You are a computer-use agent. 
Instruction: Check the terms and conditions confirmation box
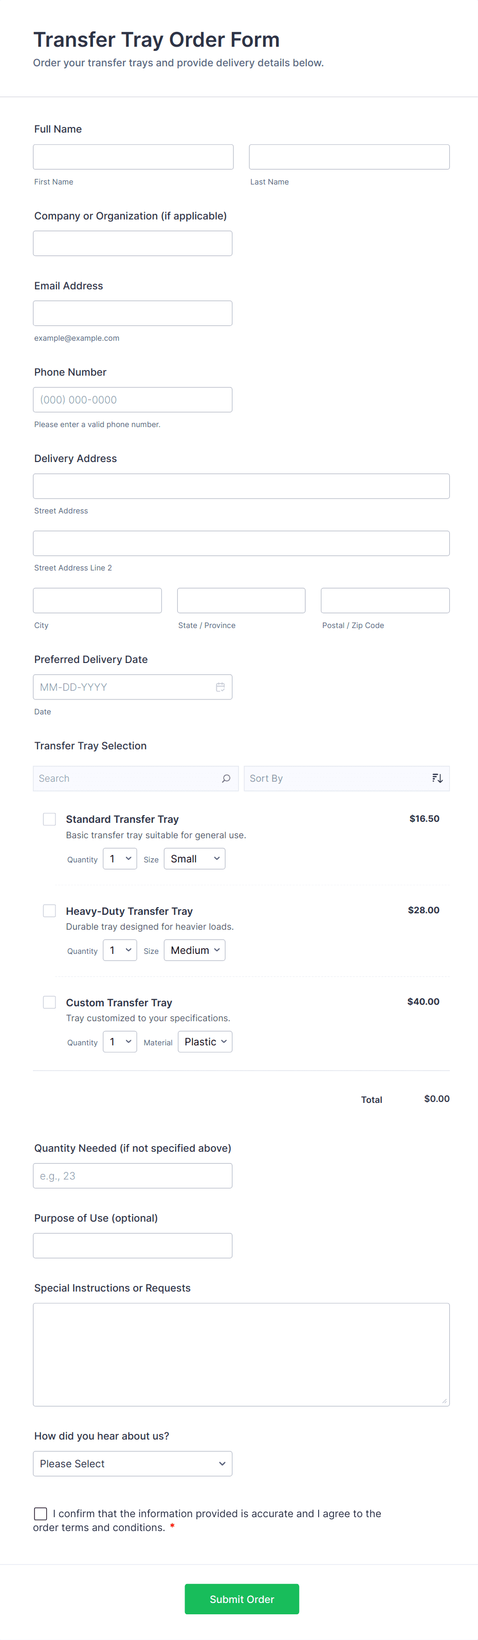point(41,1513)
